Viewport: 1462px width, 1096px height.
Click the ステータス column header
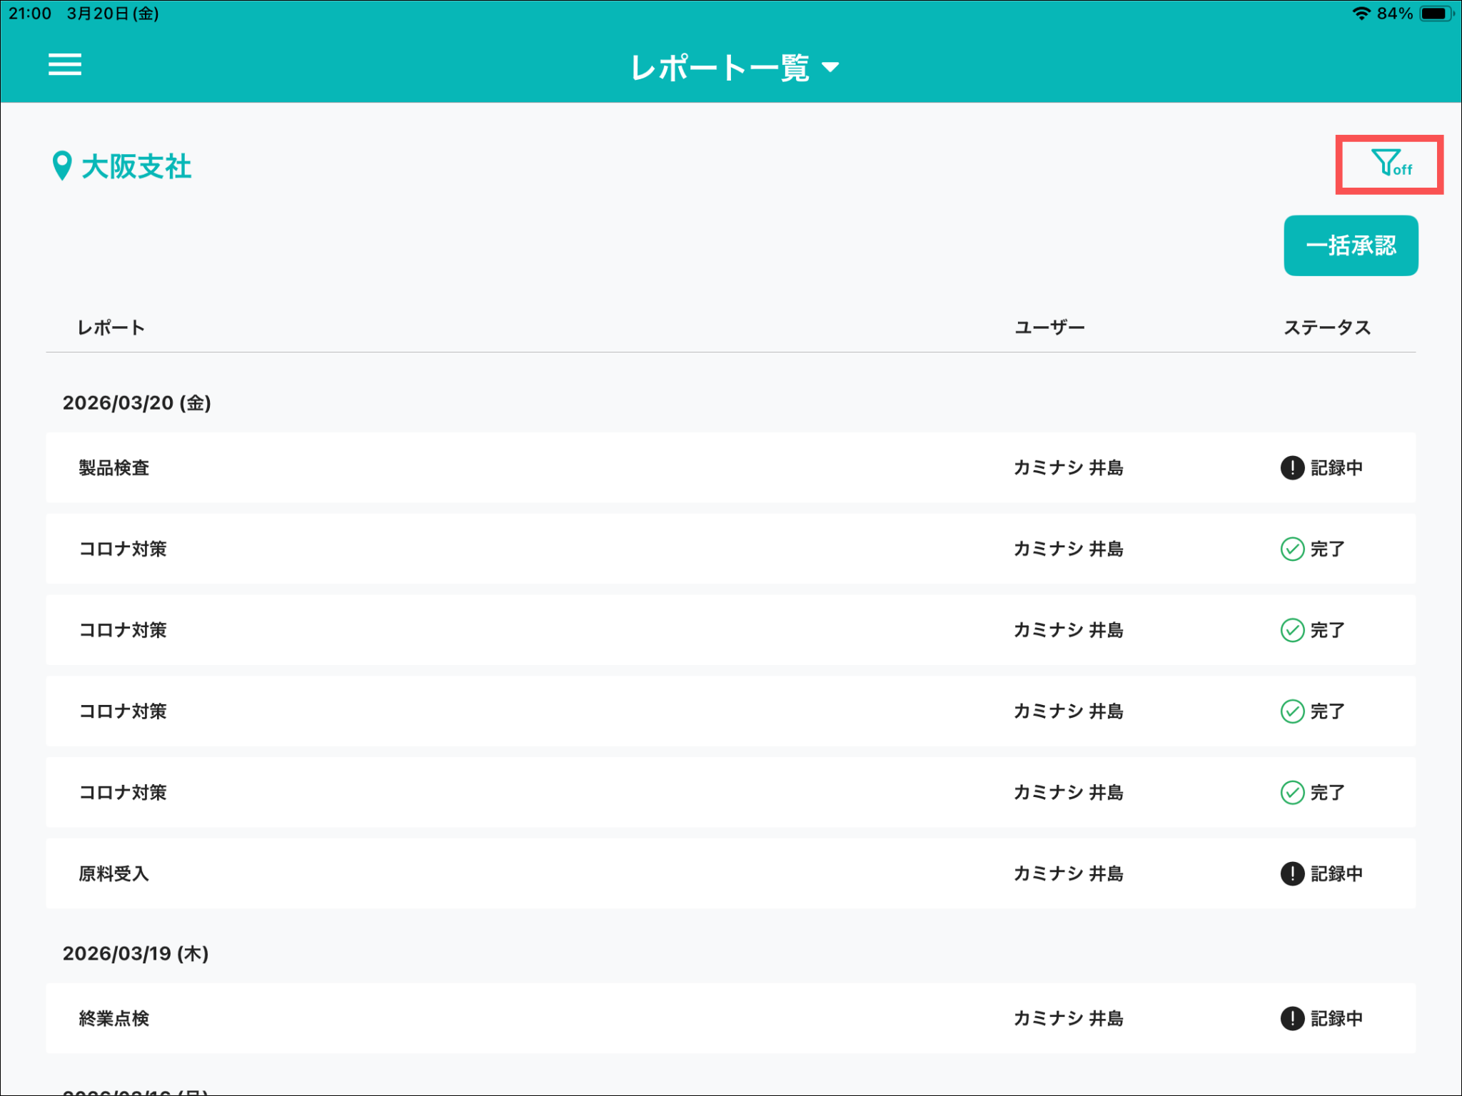1326,328
